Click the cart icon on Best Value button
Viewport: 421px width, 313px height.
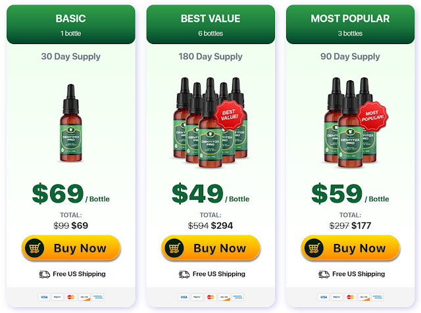[174, 248]
